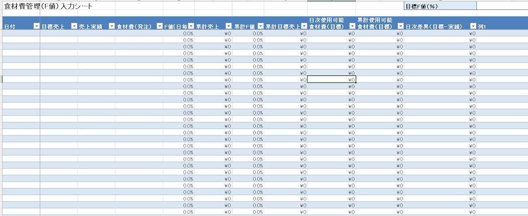Select the first empty cell under 食材費(発注)
This screenshot has height=216, width=528.
(x=139, y=33)
